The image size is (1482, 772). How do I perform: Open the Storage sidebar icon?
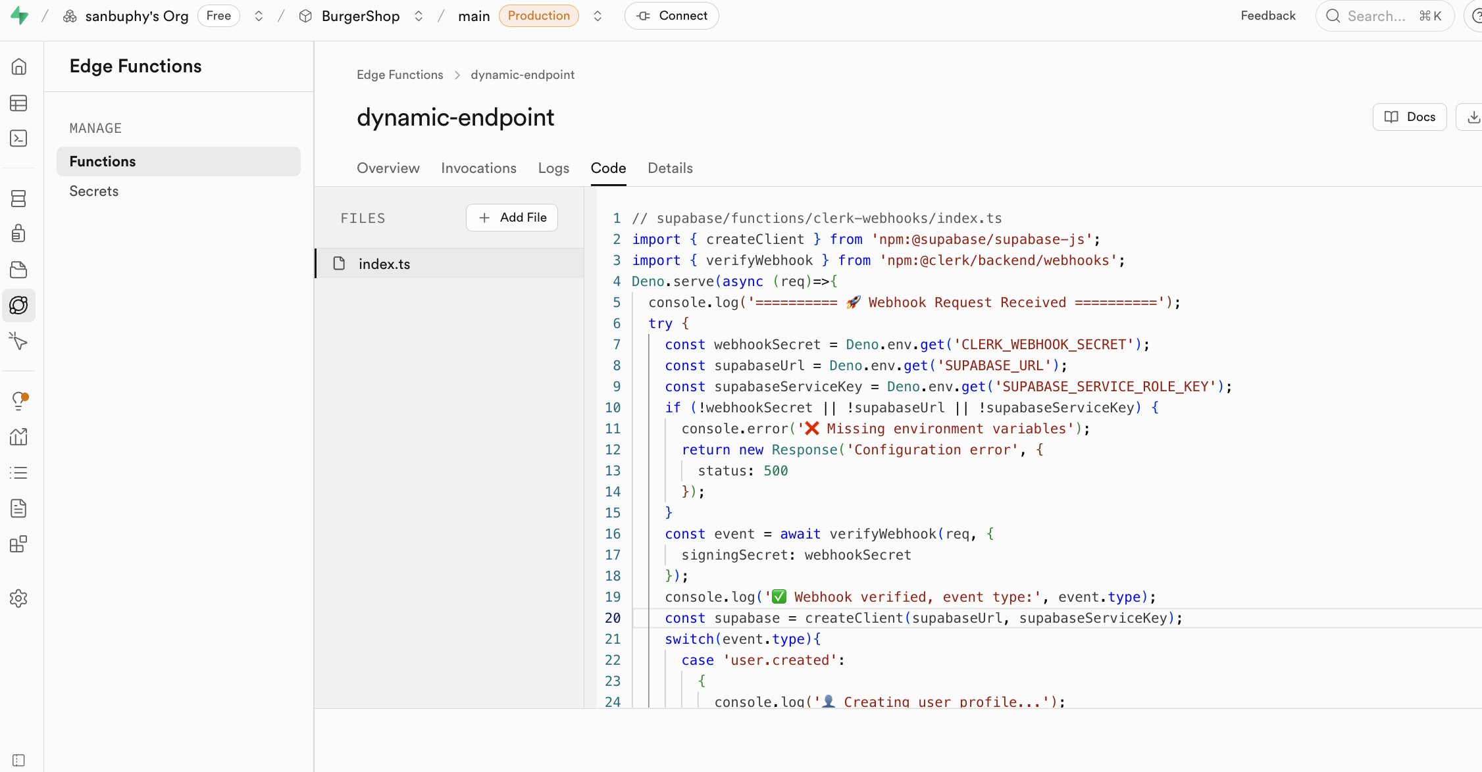18,270
